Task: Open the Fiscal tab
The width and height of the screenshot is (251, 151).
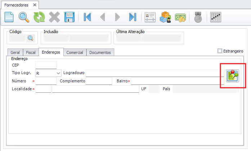Action: (x=31, y=52)
